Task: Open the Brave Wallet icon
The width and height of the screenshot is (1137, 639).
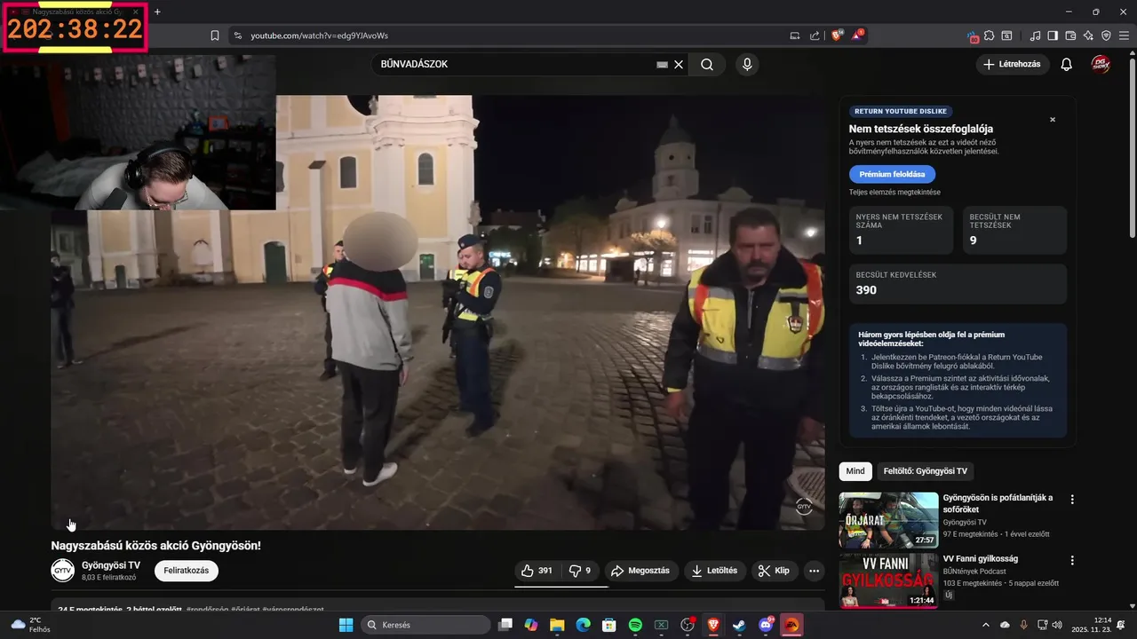Action: pos(1070,35)
